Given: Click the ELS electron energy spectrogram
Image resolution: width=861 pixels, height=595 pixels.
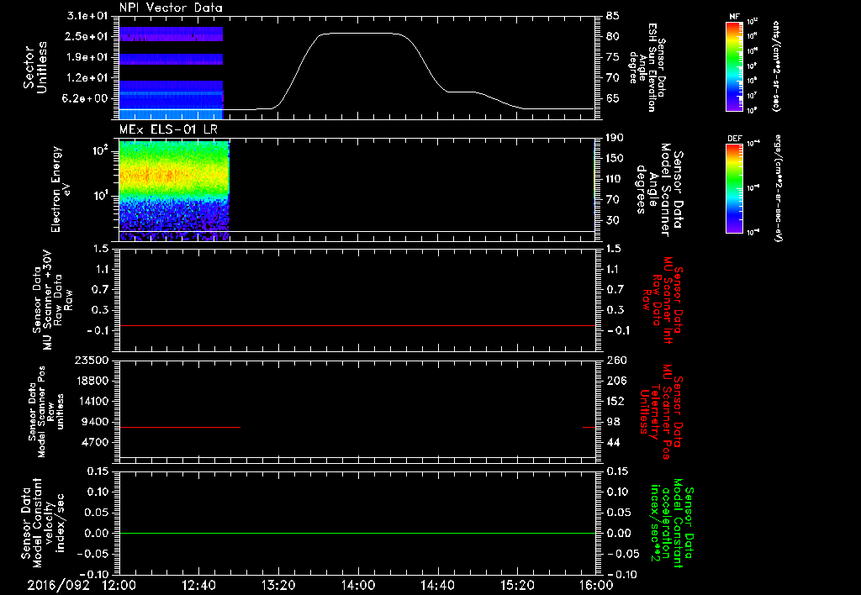Looking at the screenshot, I should [x=174, y=191].
